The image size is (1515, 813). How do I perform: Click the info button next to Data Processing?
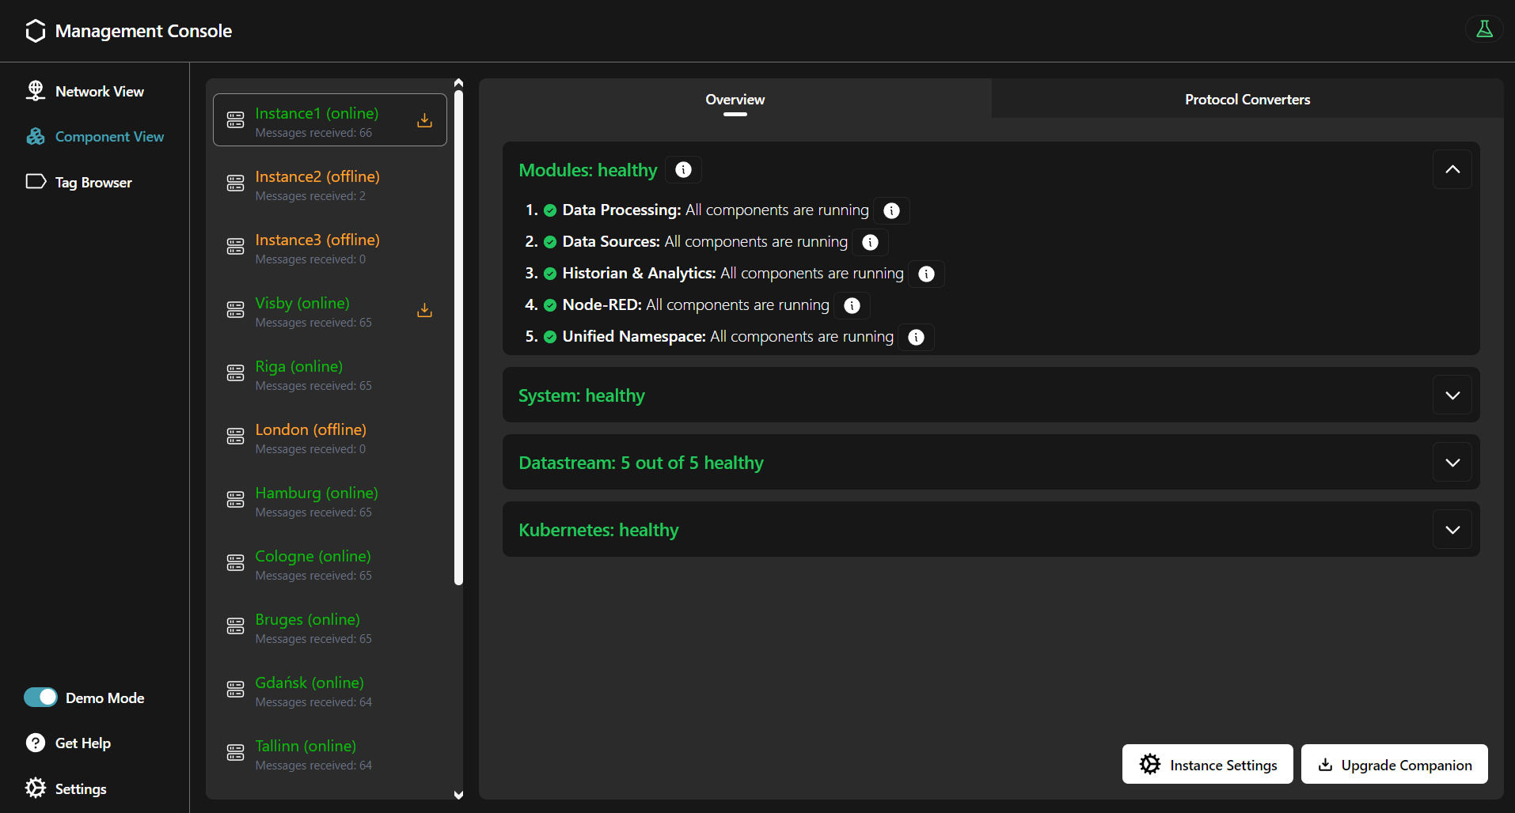point(892,210)
